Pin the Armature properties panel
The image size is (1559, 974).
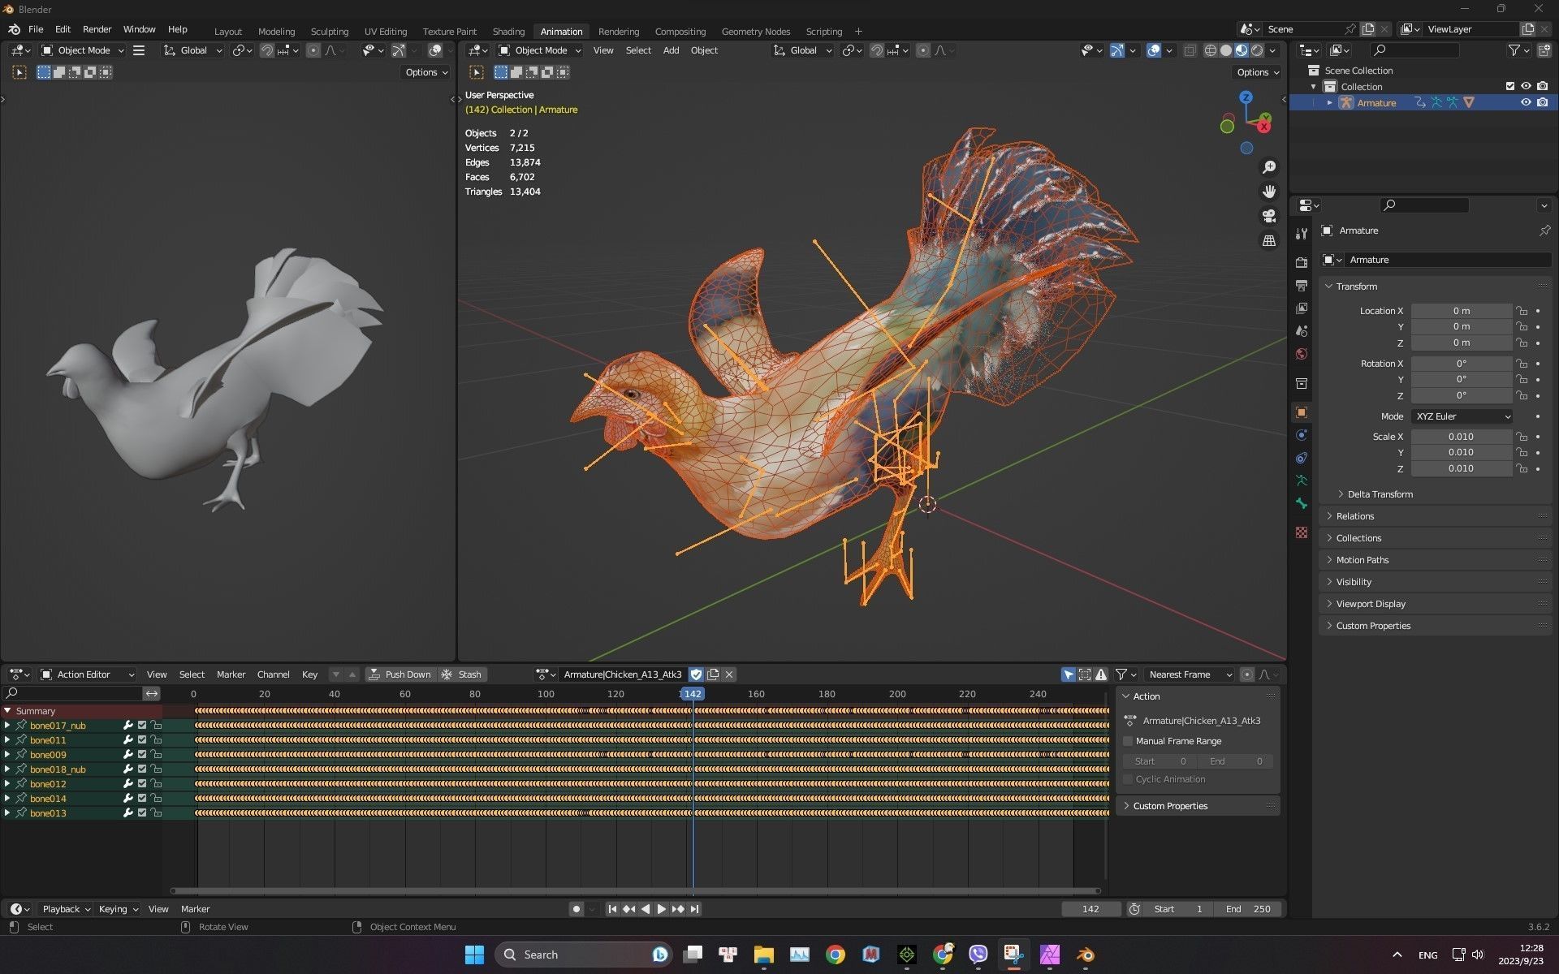1544,231
